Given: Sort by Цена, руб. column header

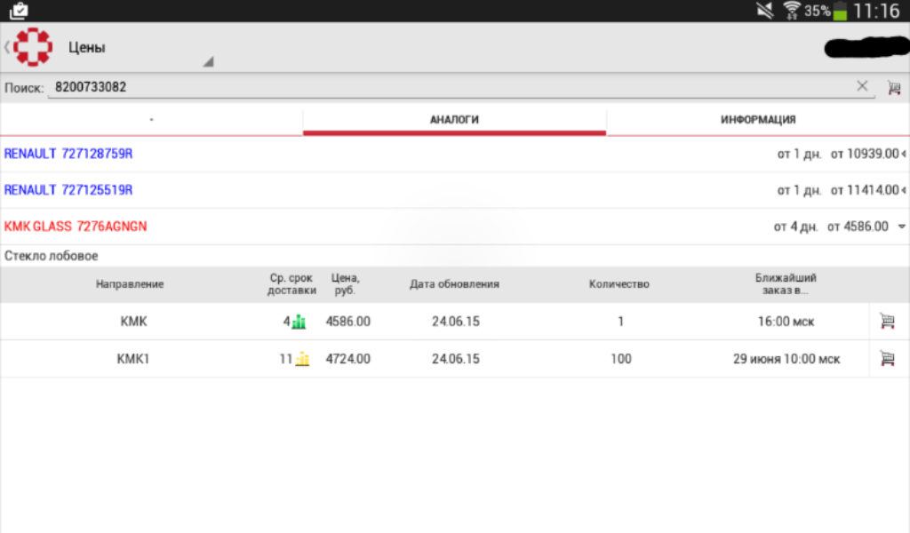Looking at the screenshot, I should point(345,283).
